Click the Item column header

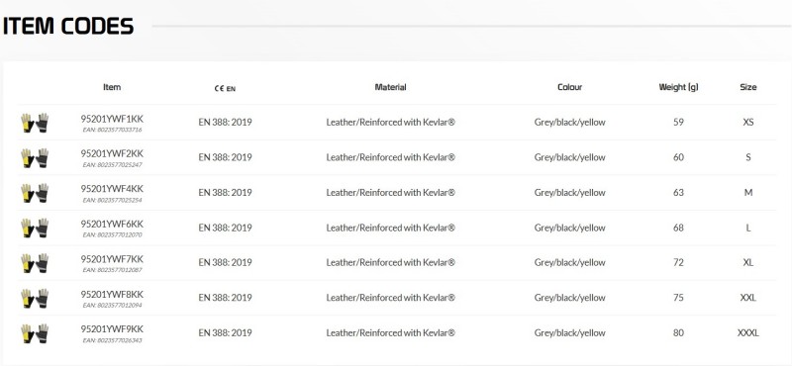point(112,87)
